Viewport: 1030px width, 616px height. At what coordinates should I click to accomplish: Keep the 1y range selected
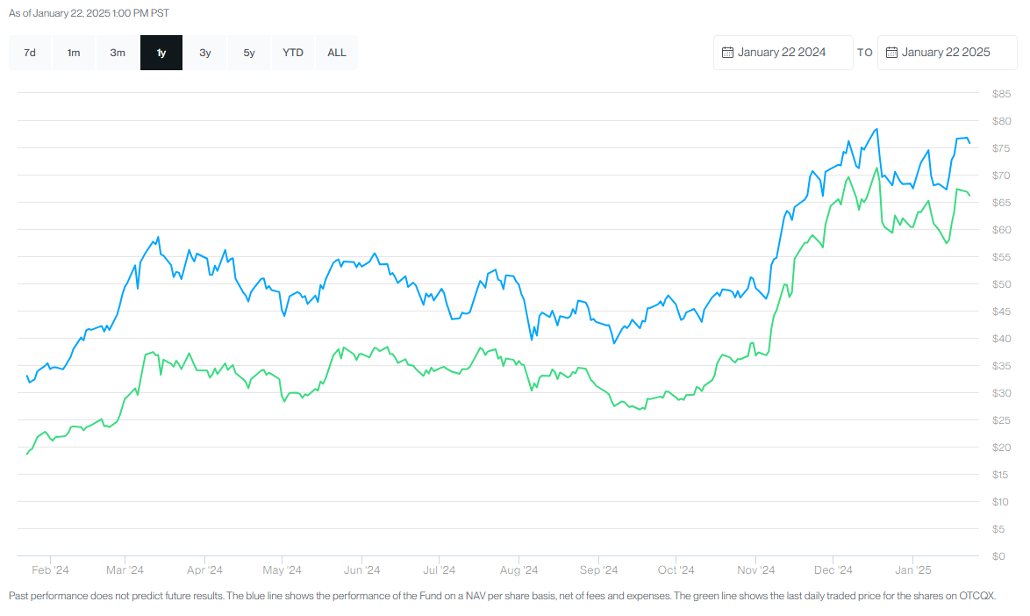tap(161, 52)
